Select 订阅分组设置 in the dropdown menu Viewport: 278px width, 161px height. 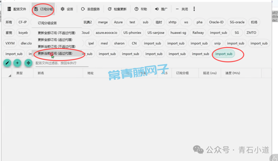tap(47, 23)
